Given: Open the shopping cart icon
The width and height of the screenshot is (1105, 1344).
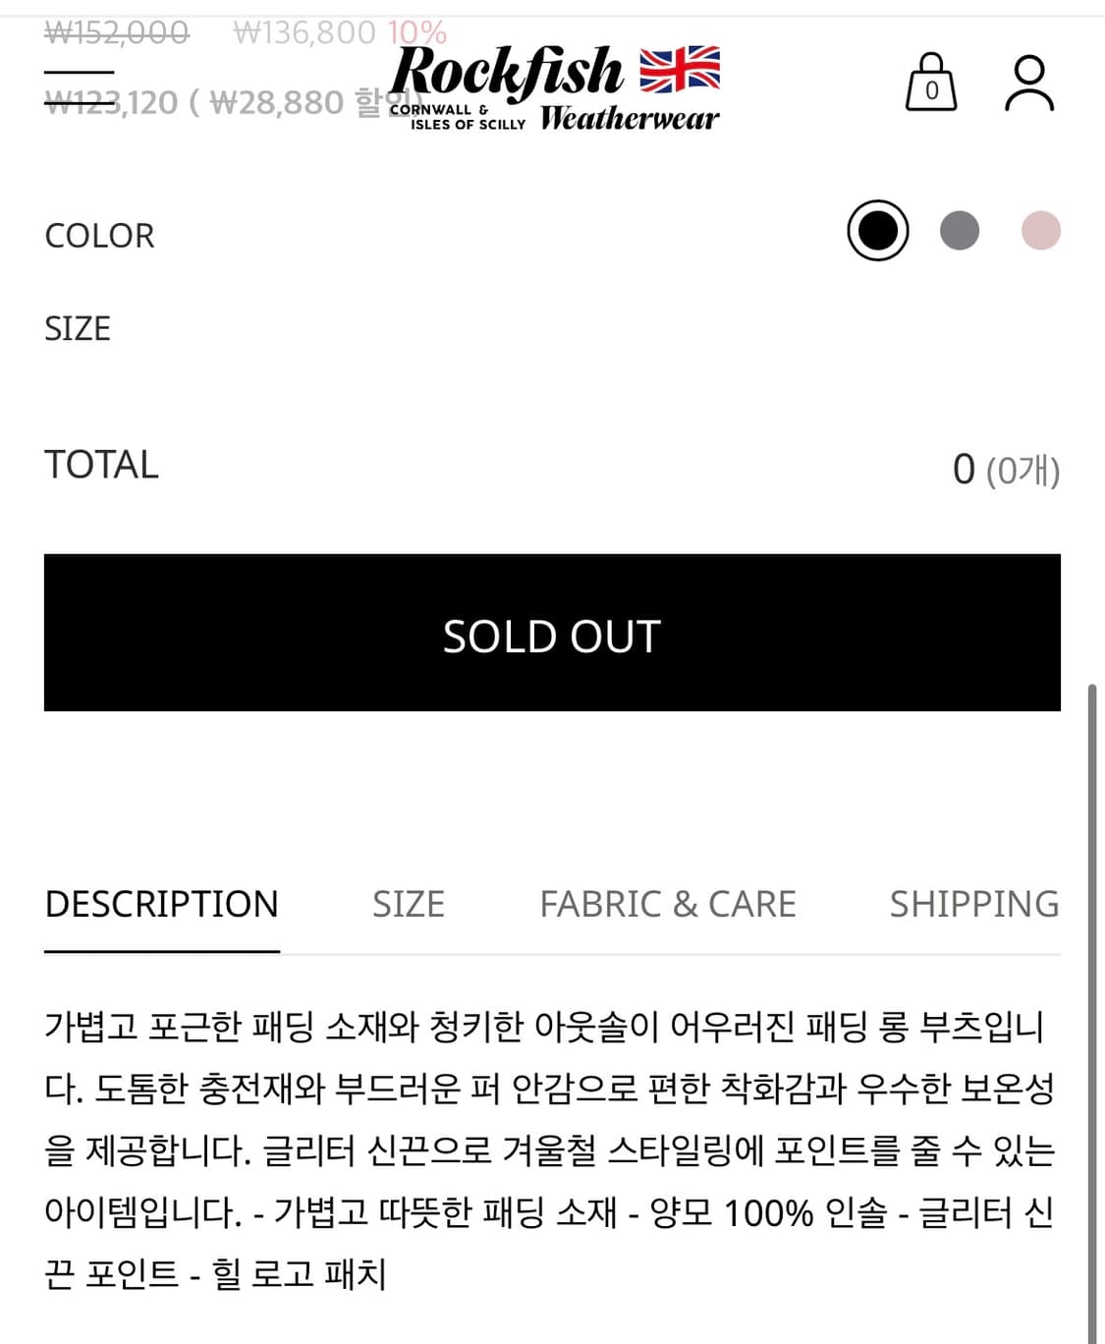Looking at the screenshot, I should coord(931,83).
